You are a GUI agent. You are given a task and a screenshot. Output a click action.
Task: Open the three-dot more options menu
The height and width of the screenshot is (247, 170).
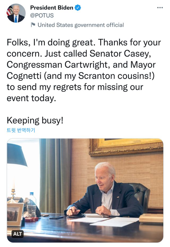160,8
